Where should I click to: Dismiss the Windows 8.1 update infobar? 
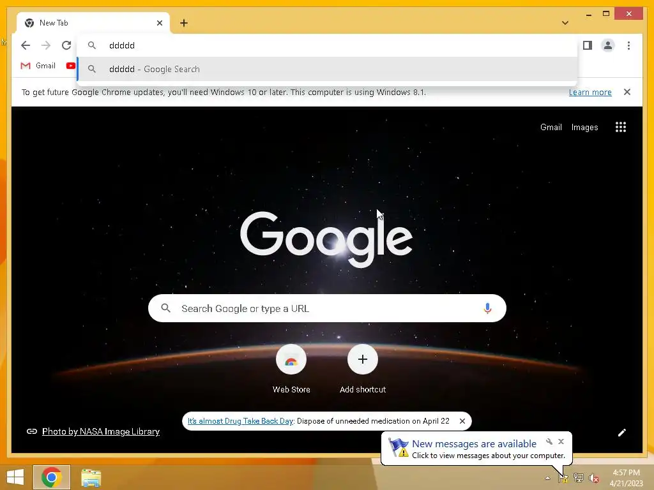(627, 92)
